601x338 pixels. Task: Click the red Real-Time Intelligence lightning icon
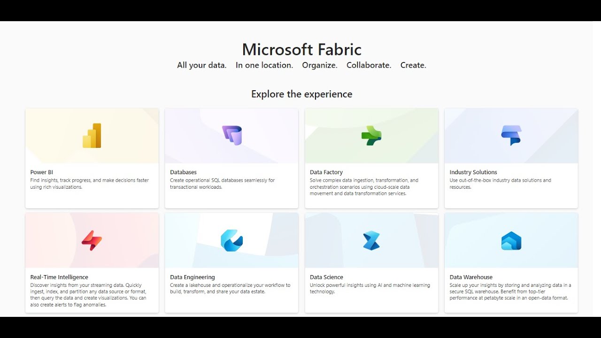pyautogui.click(x=92, y=240)
